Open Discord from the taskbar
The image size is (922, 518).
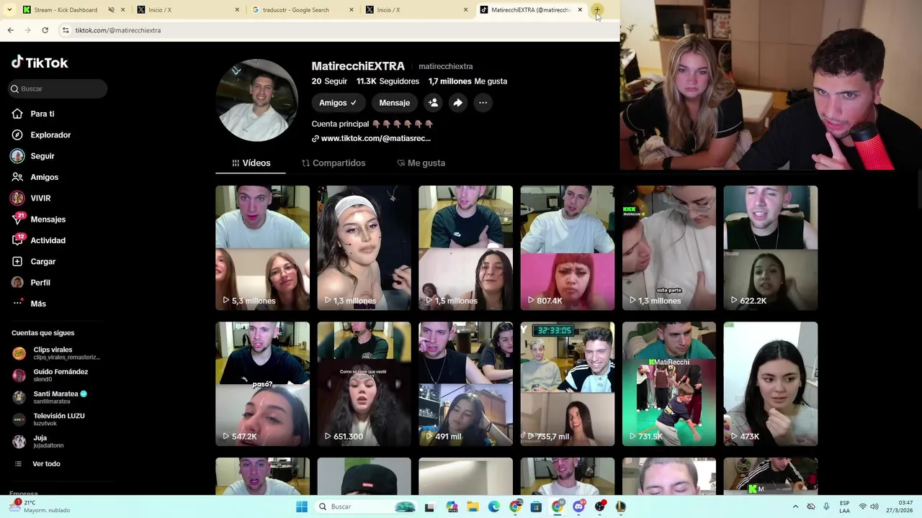coord(578,506)
